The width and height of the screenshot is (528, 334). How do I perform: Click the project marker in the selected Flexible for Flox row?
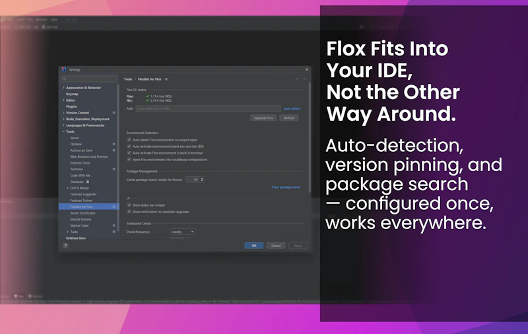(x=114, y=207)
